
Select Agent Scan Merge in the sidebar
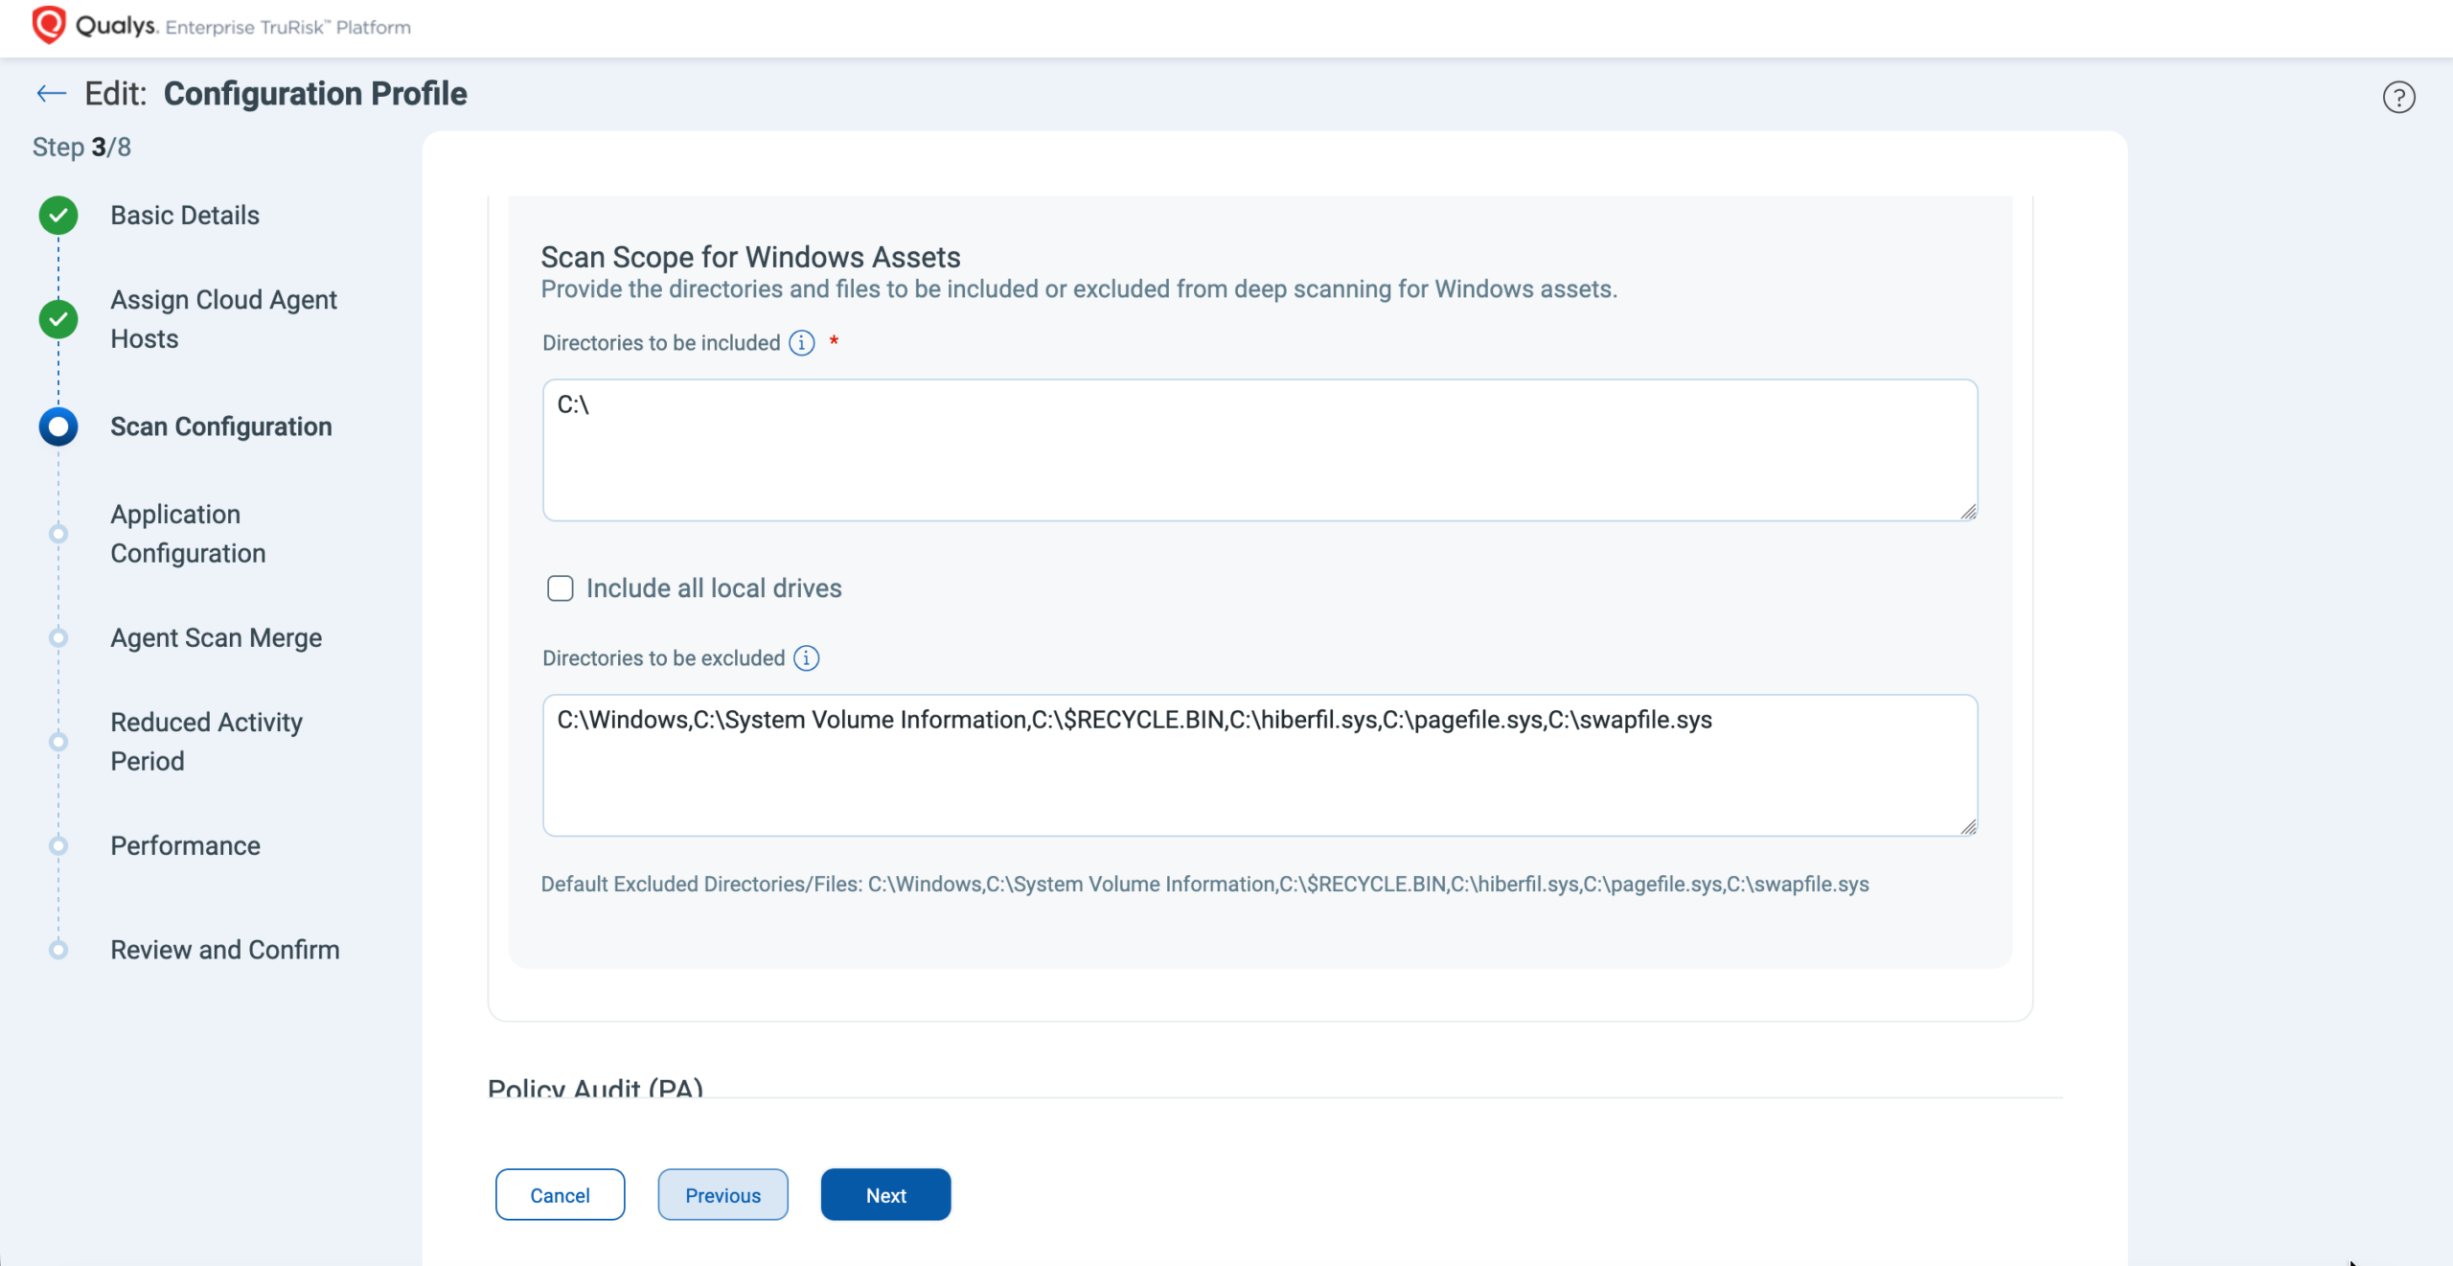tap(215, 637)
